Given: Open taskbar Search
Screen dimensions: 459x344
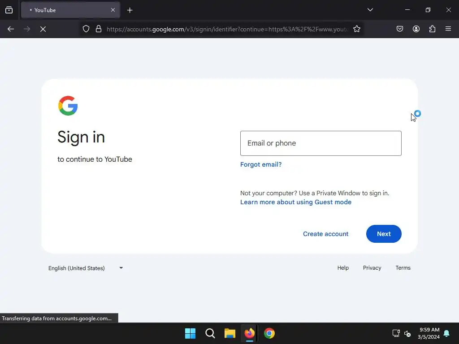Looking at the screenshot, I should (210, 333).
